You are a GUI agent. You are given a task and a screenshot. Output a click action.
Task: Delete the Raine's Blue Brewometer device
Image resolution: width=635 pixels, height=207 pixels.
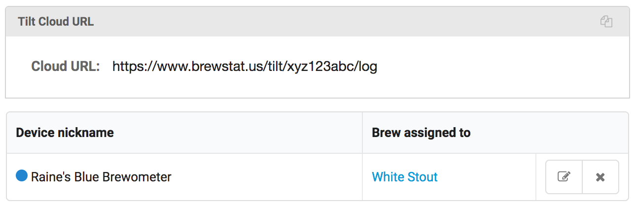(x=600, y=177)
